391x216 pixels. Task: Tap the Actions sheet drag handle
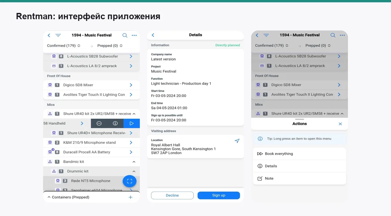[x=300, y=119]
